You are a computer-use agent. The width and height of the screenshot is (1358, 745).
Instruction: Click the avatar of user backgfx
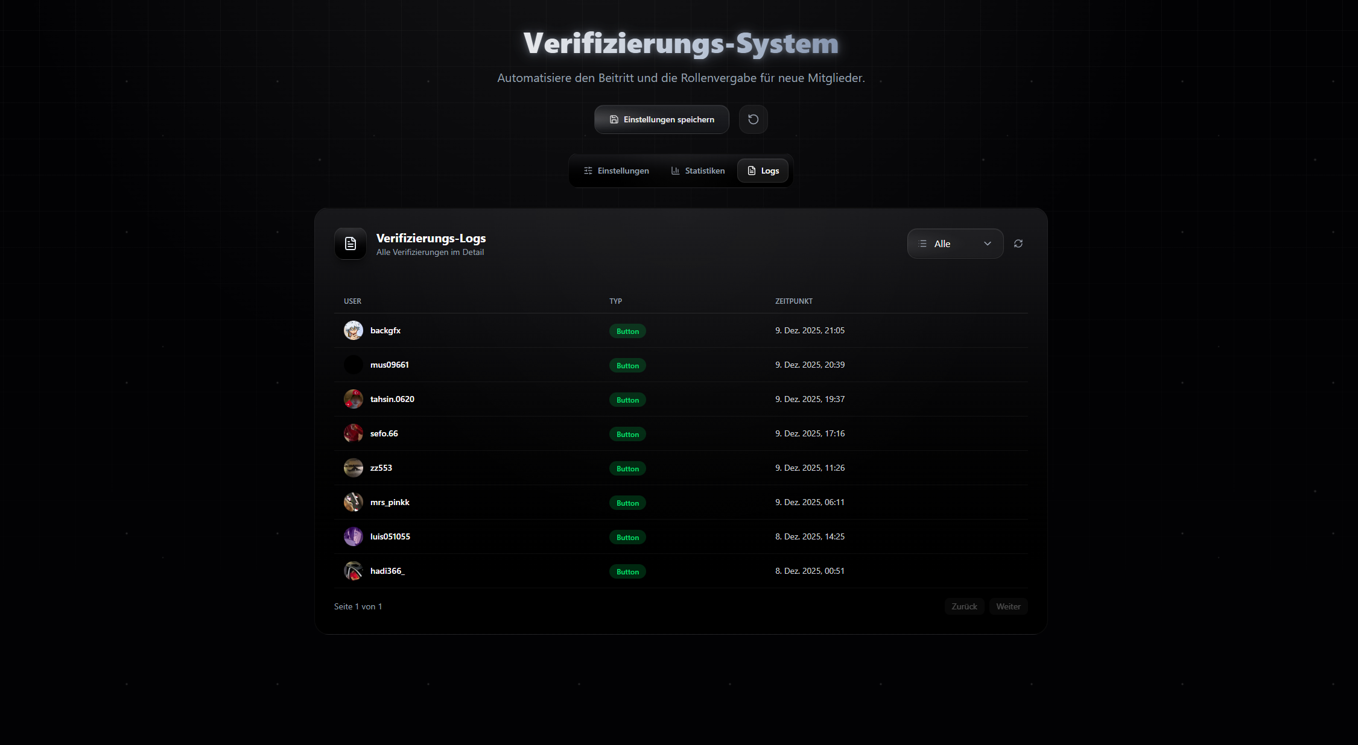tap(354, 330)
